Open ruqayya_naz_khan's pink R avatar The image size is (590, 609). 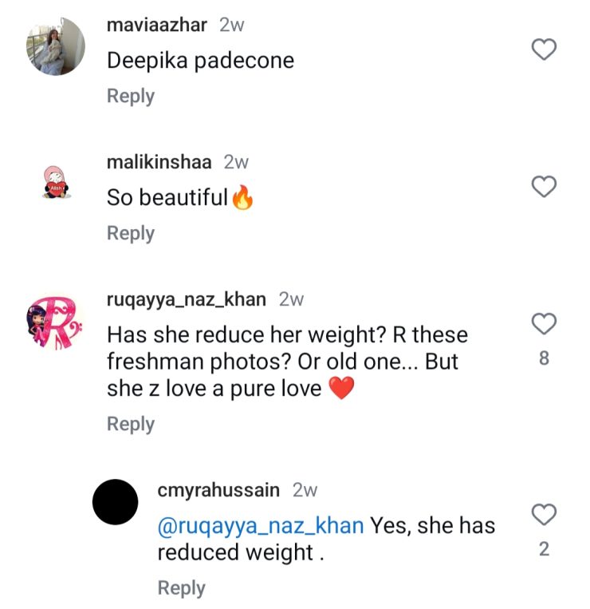(55, 322)
